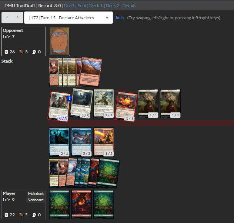Click the opponent's hand size icon

[21, 51]
